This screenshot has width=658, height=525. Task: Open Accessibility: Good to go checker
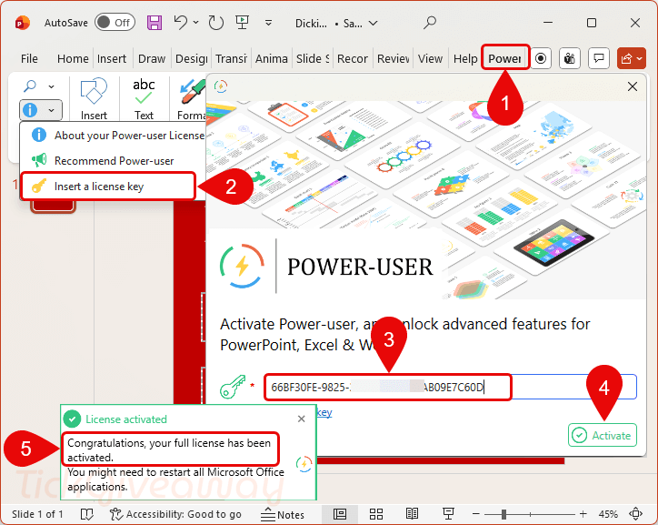point(175,514)
